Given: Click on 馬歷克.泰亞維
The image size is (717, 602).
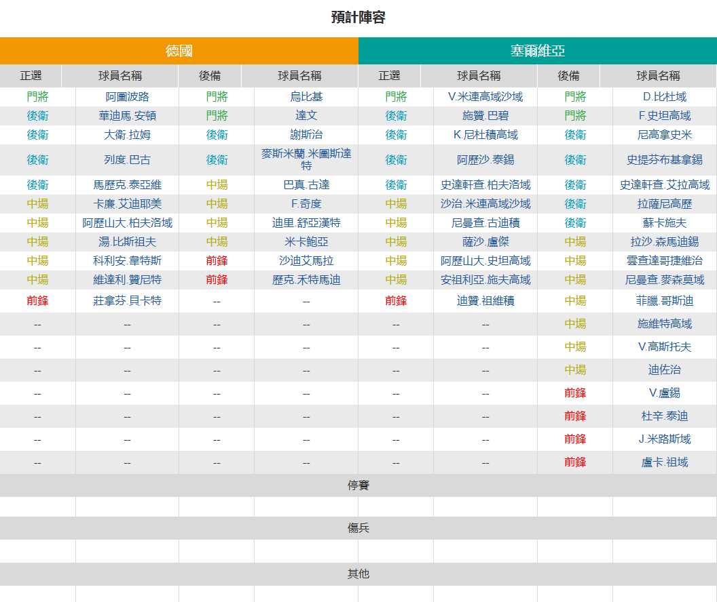Looking at the screenshot, I should (x=127, y=185).
